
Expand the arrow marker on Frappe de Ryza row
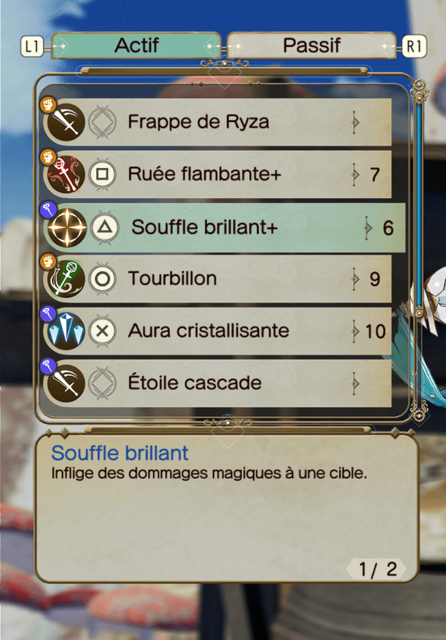click(355, 122)
